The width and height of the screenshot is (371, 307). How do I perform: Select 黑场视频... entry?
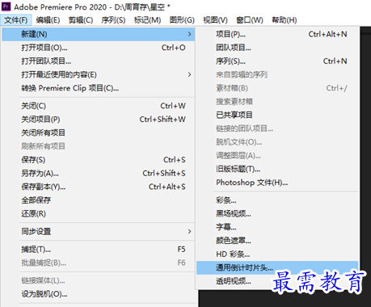click(277, 213)
